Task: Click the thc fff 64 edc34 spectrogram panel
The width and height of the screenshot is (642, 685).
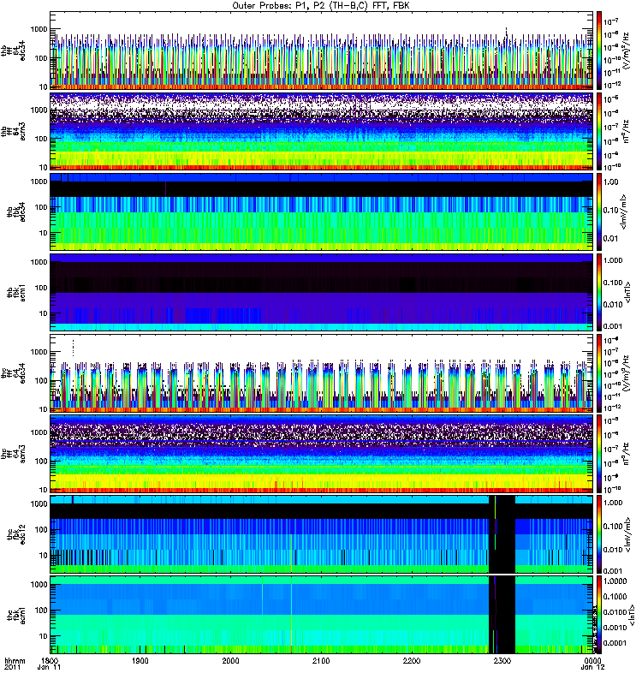Action: click(322, 373)
